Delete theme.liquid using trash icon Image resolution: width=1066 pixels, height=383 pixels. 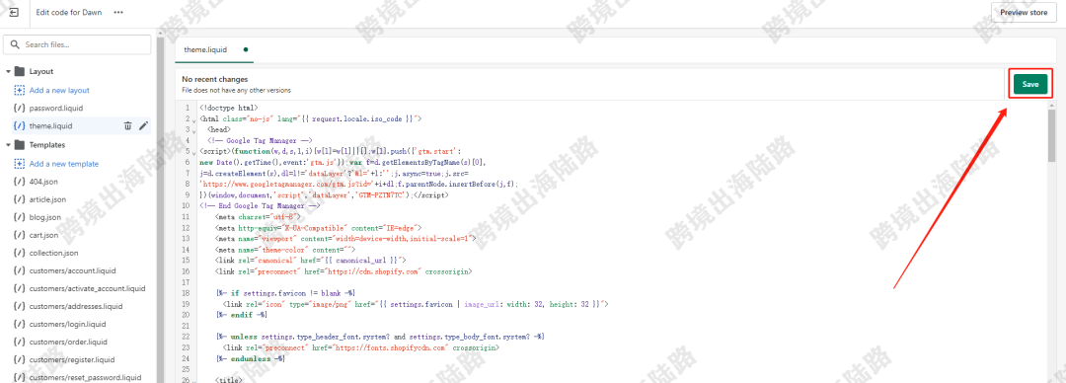(x=127, y=125)
